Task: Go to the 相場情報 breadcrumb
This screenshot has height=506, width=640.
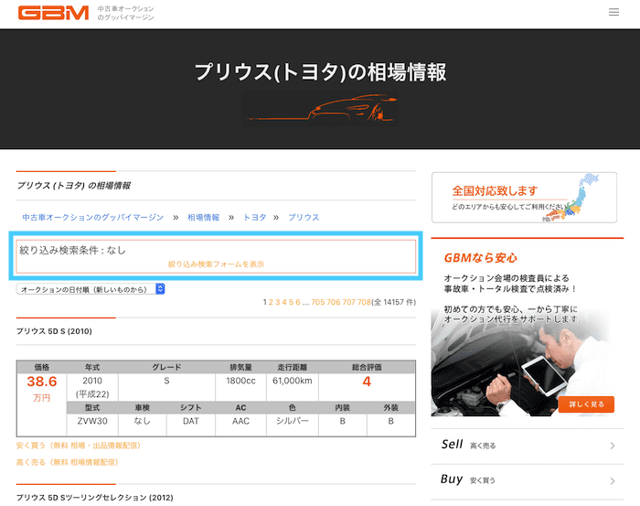Action: (203, 217)
